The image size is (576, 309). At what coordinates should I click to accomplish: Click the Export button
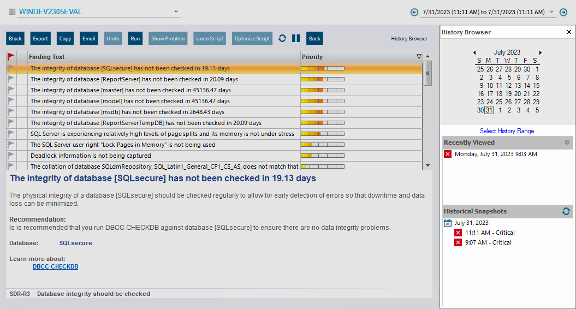tap(40, 38)
